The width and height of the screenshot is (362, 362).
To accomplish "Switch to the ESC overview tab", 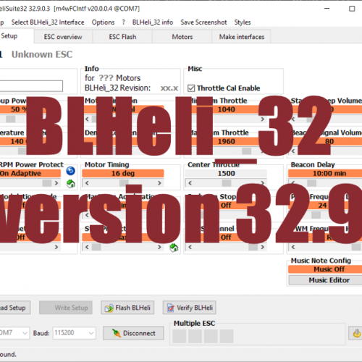I will click(x=63, y=37).
